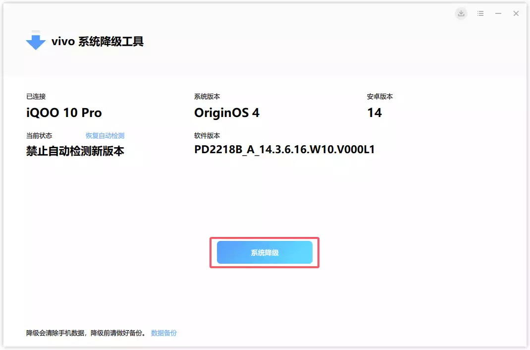530x350 pixels.
Task: Click the 安卓版本 label
Action: pos(380,96)
